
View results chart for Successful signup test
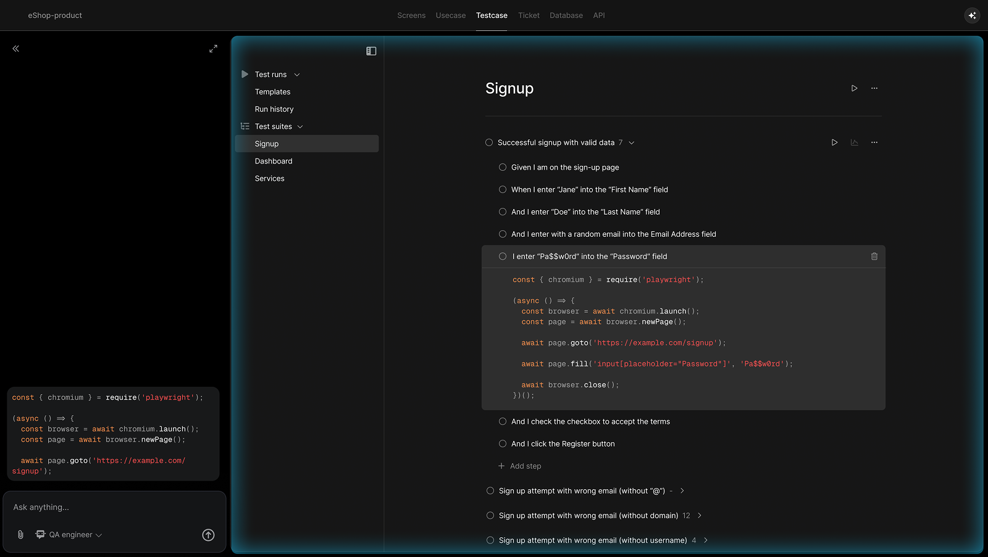pos(854,142)
